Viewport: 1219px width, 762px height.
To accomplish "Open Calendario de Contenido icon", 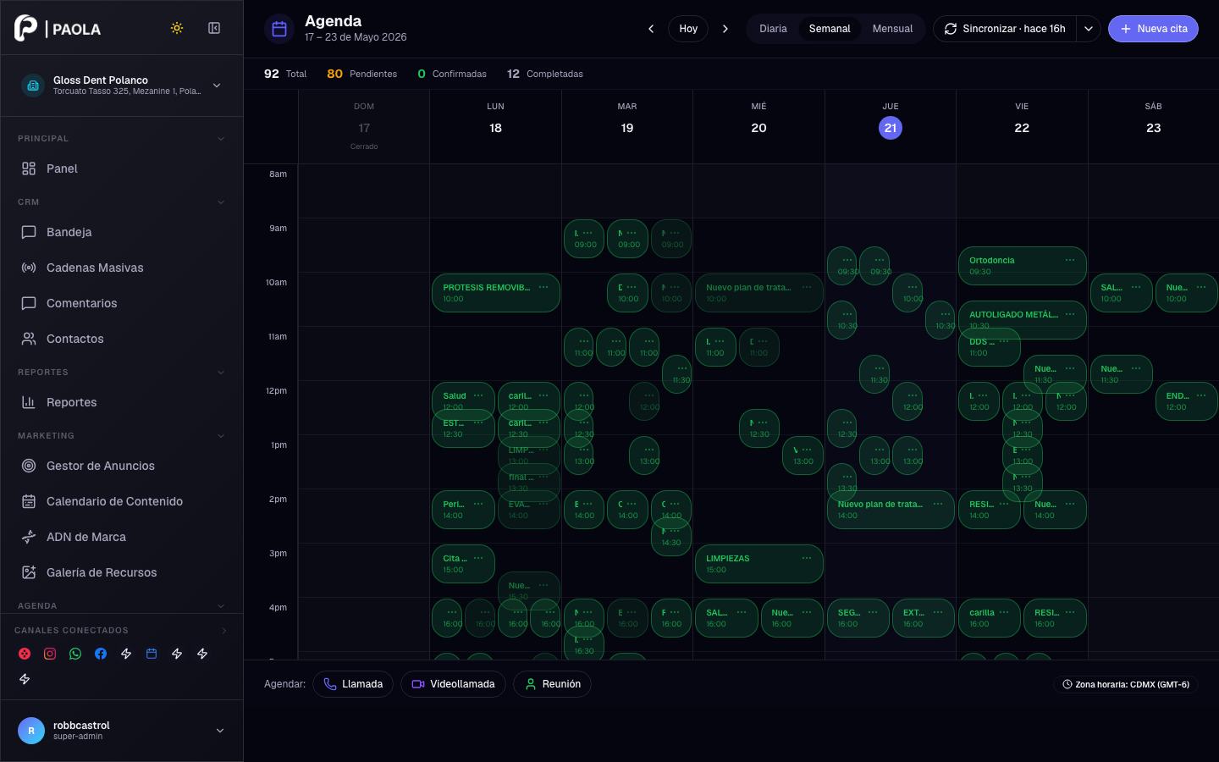I will pos(29,501).
